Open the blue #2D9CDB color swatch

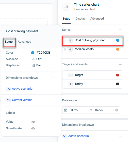[x=33, y=53]
